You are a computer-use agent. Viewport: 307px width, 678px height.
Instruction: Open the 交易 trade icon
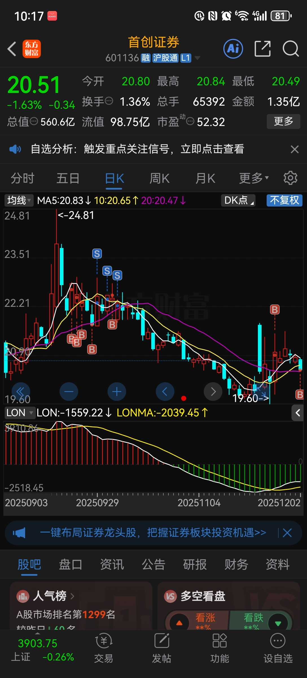pos(104,648)
